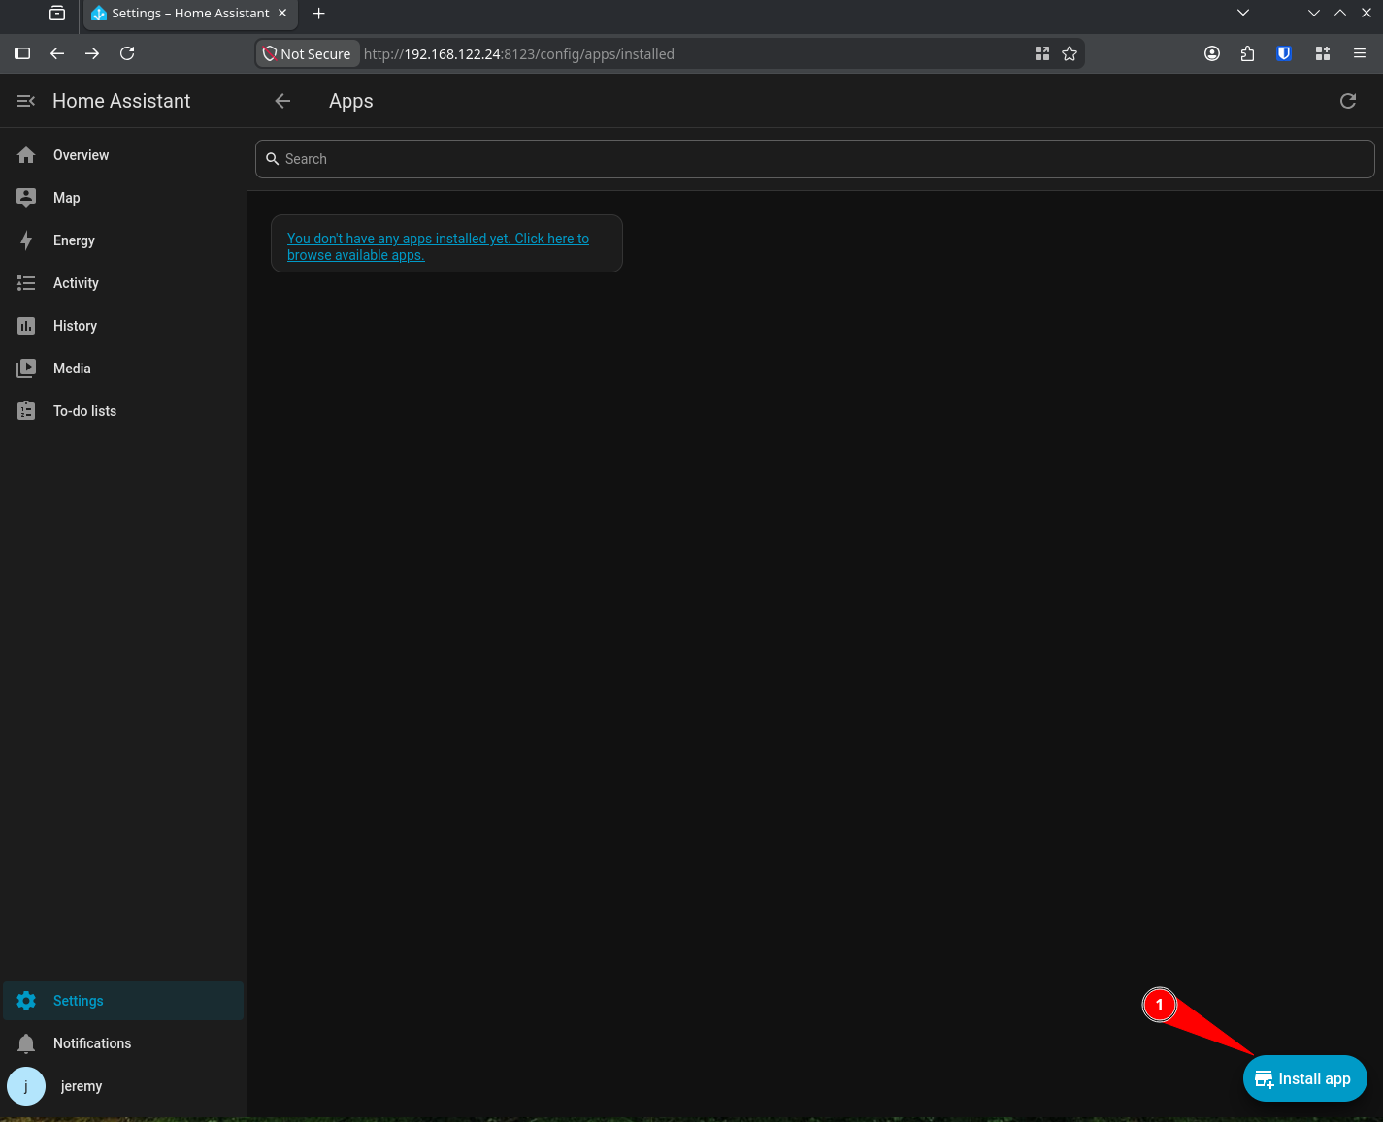Reload apps with the refresh icon
The width and height of the screenshot is (1383, 1122).
pyautogui.click(x=1348, y=101)
